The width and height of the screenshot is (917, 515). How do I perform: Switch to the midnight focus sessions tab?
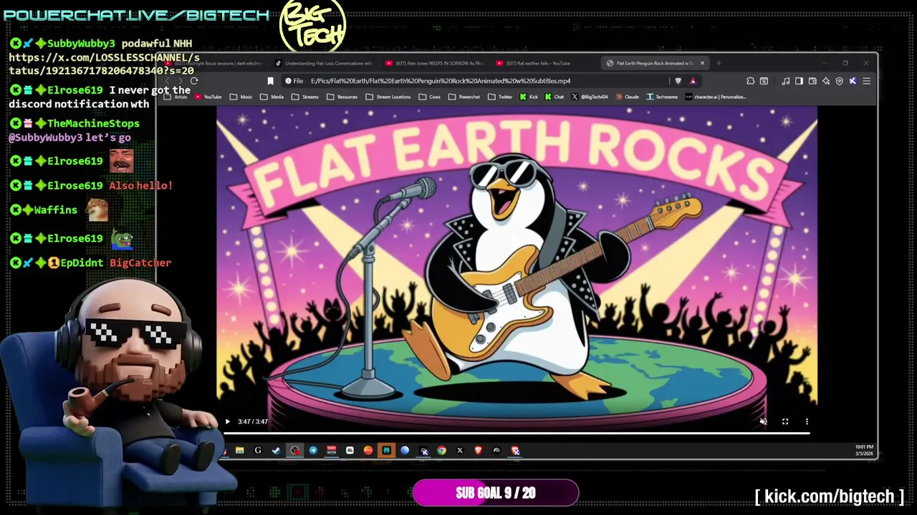coord(215,63)
